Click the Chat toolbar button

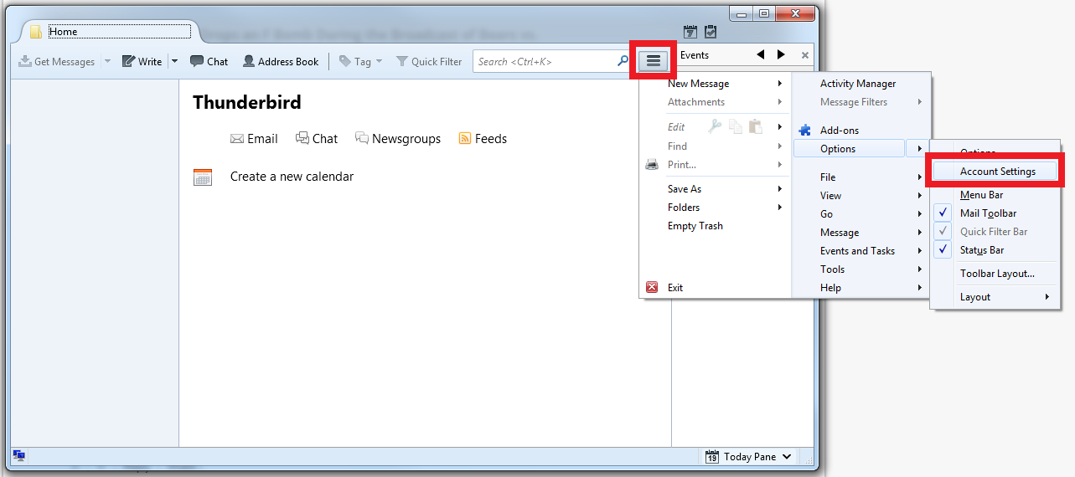(209, 61)
